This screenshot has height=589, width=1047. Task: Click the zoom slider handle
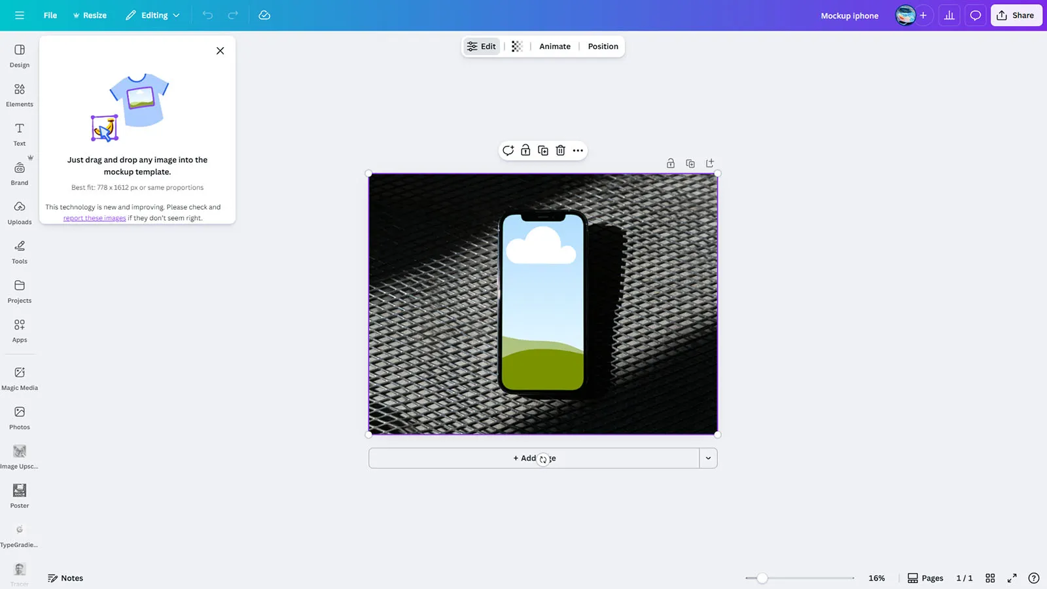pyautogui.click(x=762, y=578)
